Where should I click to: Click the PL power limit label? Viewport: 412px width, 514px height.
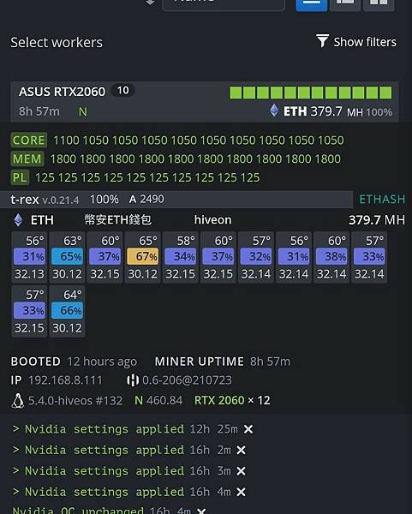20,177
